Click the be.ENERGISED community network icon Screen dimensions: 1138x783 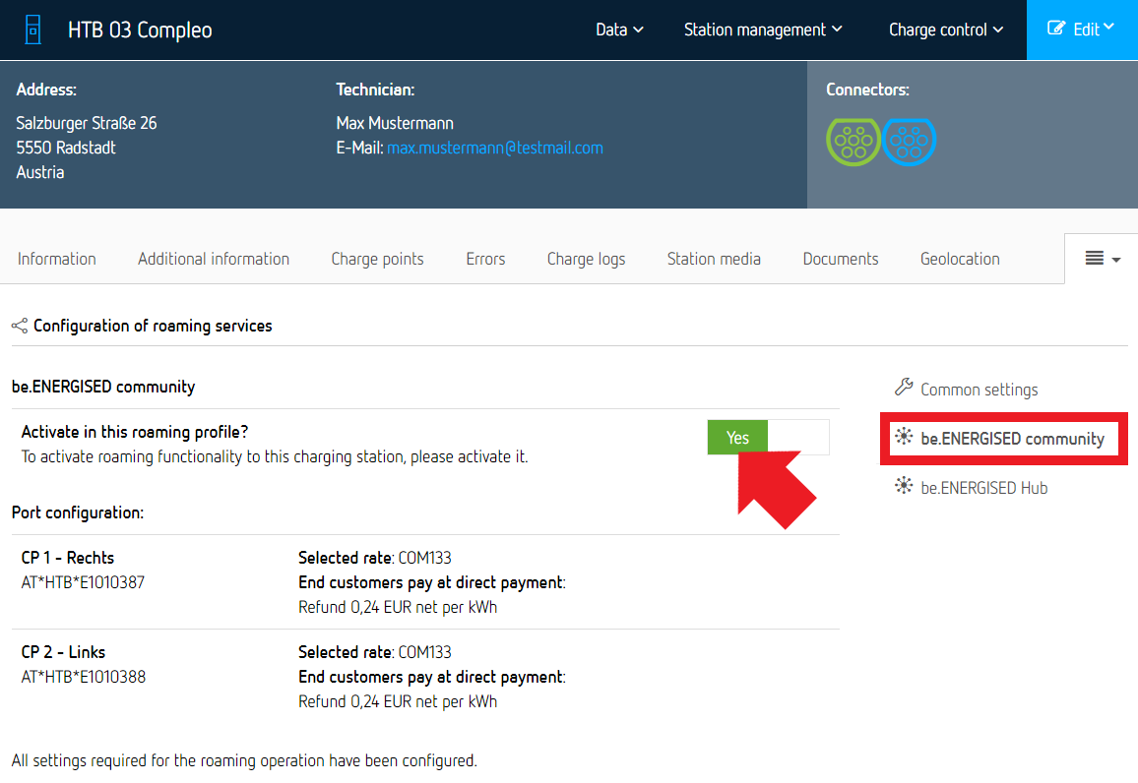904,438
